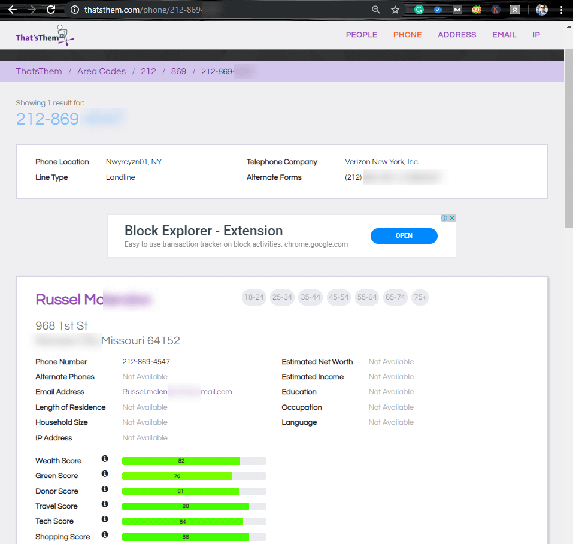The width and height of the screenshot is (573, 544).
Task: Click the Nwyrcyzn01, NY location value
Action: pos(134,162)
